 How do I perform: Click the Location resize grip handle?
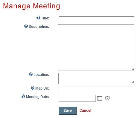pos(133,82)
